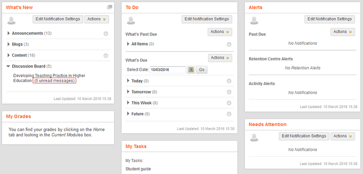Open Actions menu for What's Past Due
Image resolution: width=363 pixels, height=174 pixels.
[x=220, y=32]
